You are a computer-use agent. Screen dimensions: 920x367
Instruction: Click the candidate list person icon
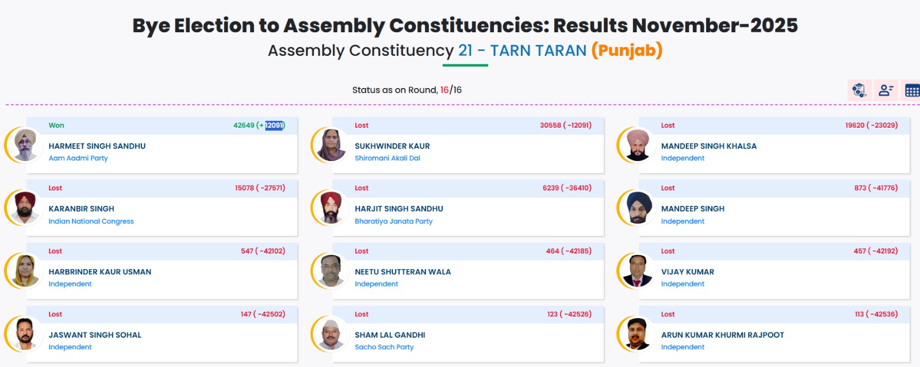point(885,90)
